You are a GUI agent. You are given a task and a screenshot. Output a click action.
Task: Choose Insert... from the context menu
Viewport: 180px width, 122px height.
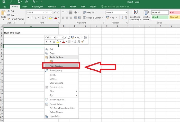click(x=61, y=75)
